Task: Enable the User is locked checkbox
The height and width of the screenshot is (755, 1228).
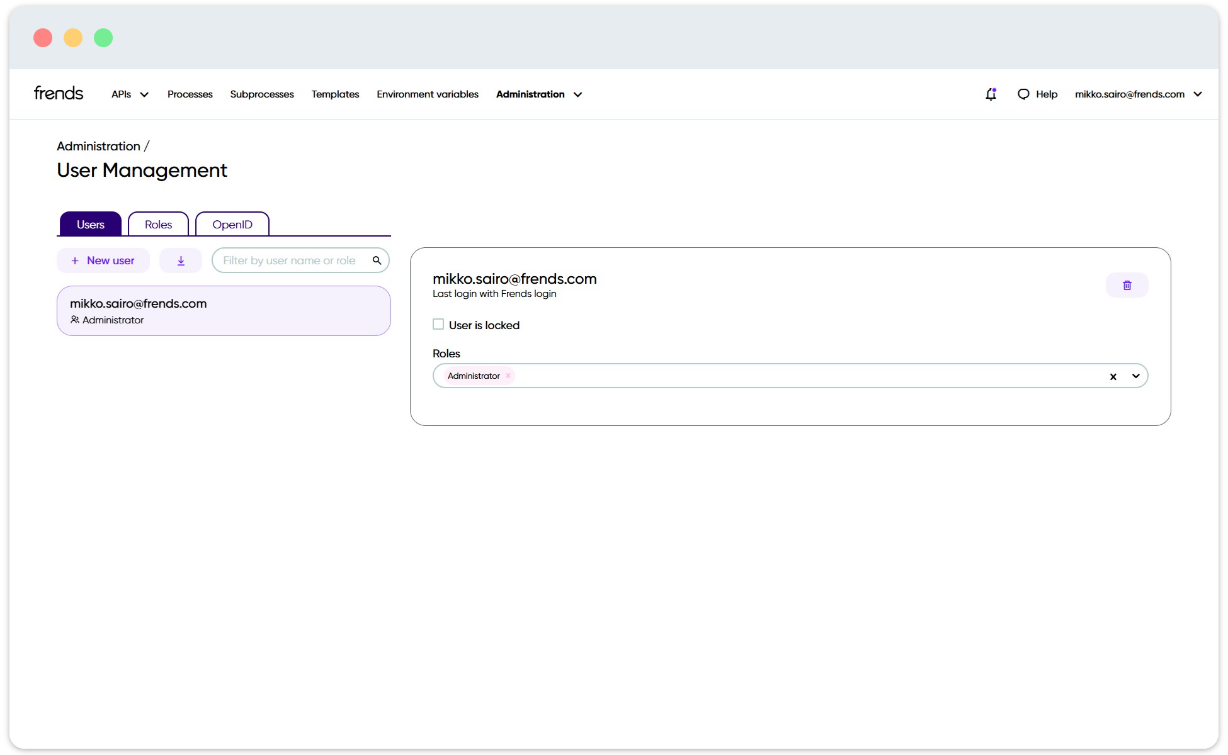Action: coord(438,324)
